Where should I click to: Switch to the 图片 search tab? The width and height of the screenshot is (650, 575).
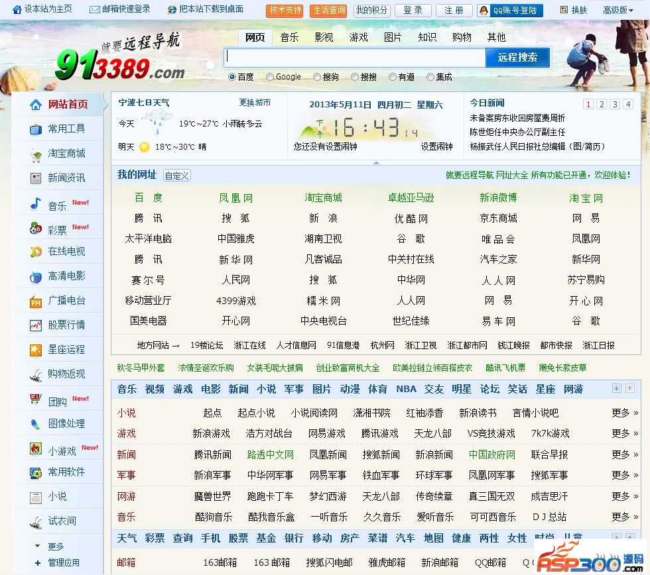coord(393,38)
